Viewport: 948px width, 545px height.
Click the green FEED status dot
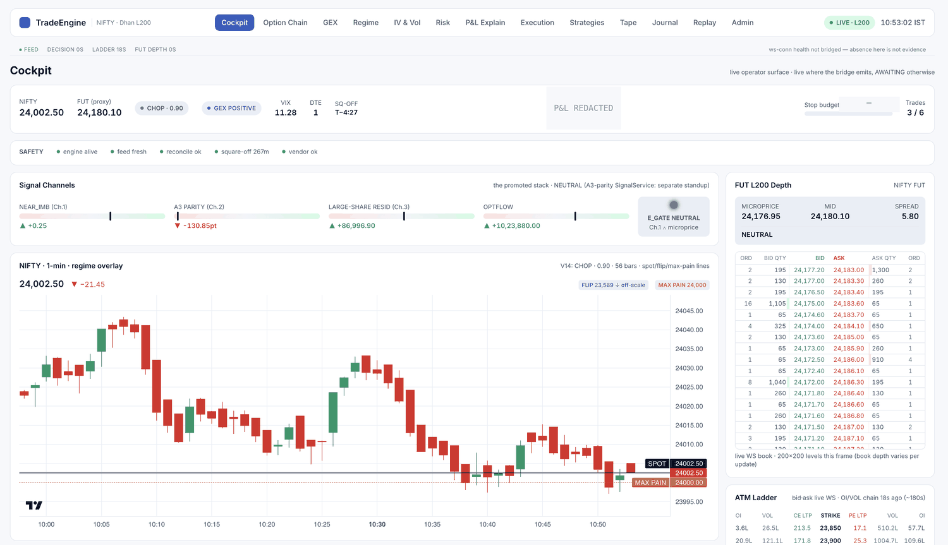[x=20, y=49]
